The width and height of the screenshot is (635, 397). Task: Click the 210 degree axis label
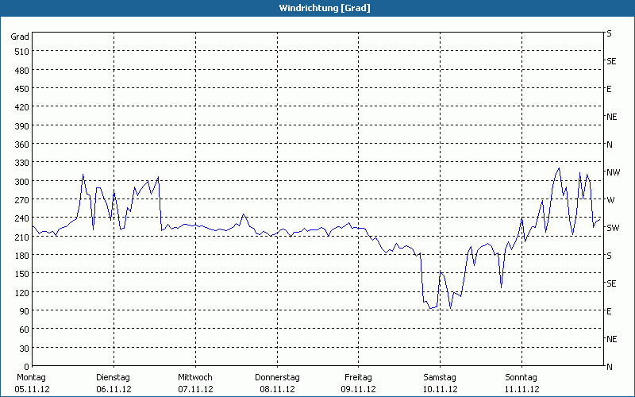click(22, 237)
